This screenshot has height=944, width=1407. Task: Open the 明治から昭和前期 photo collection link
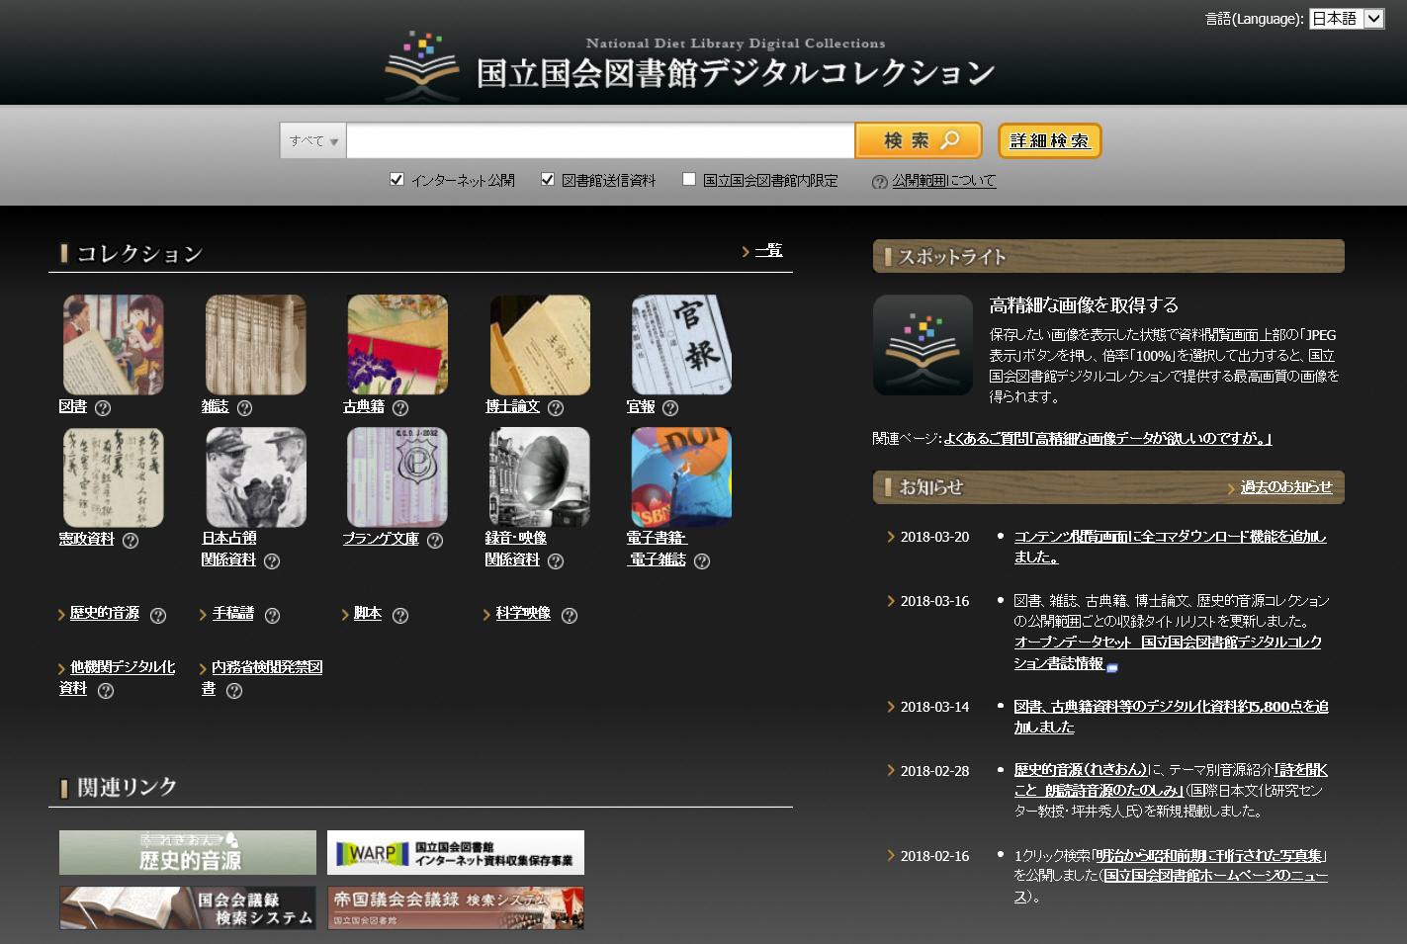tap(1208, 856)
